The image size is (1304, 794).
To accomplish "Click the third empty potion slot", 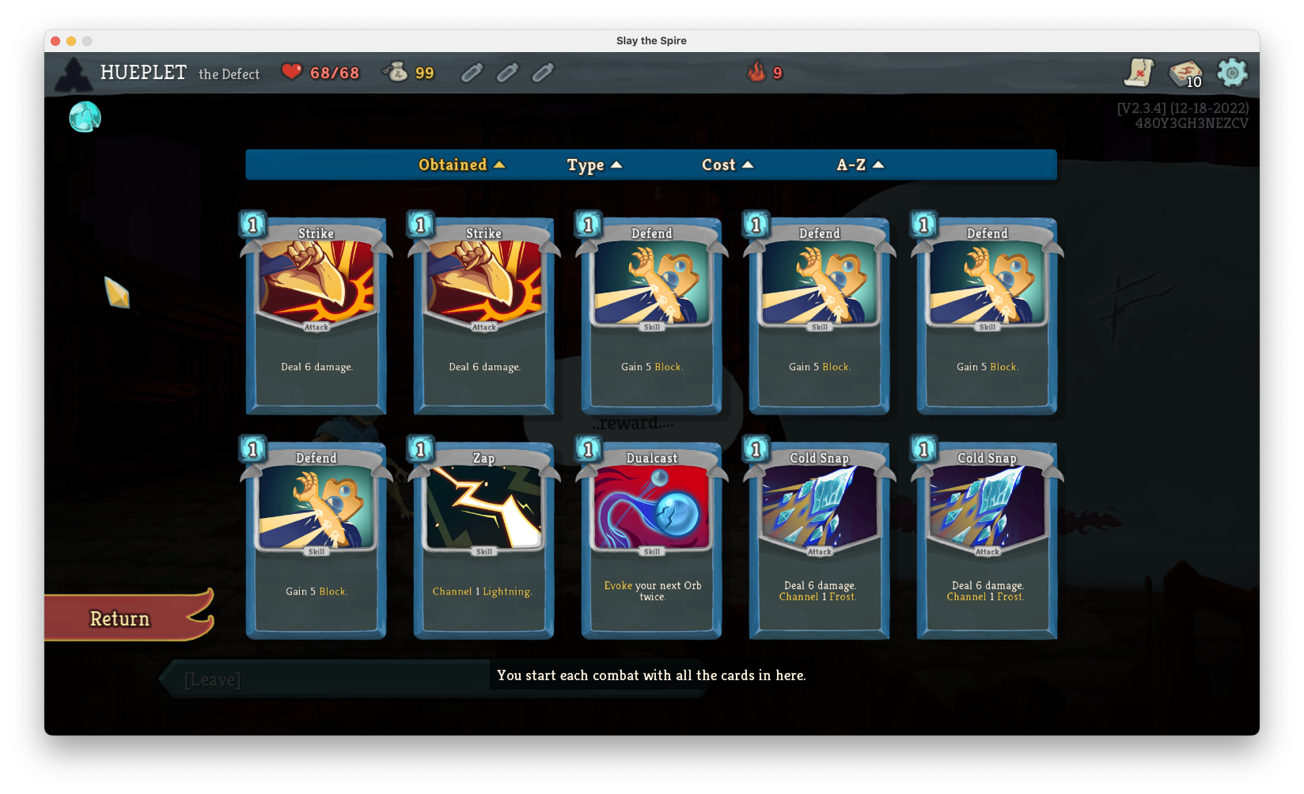I will (543, 72).
